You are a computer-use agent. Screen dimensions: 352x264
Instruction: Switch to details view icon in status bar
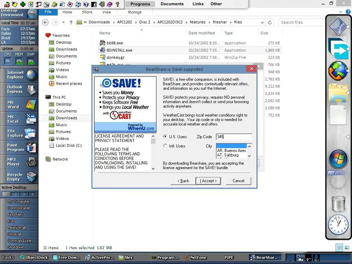coord(339,247)
